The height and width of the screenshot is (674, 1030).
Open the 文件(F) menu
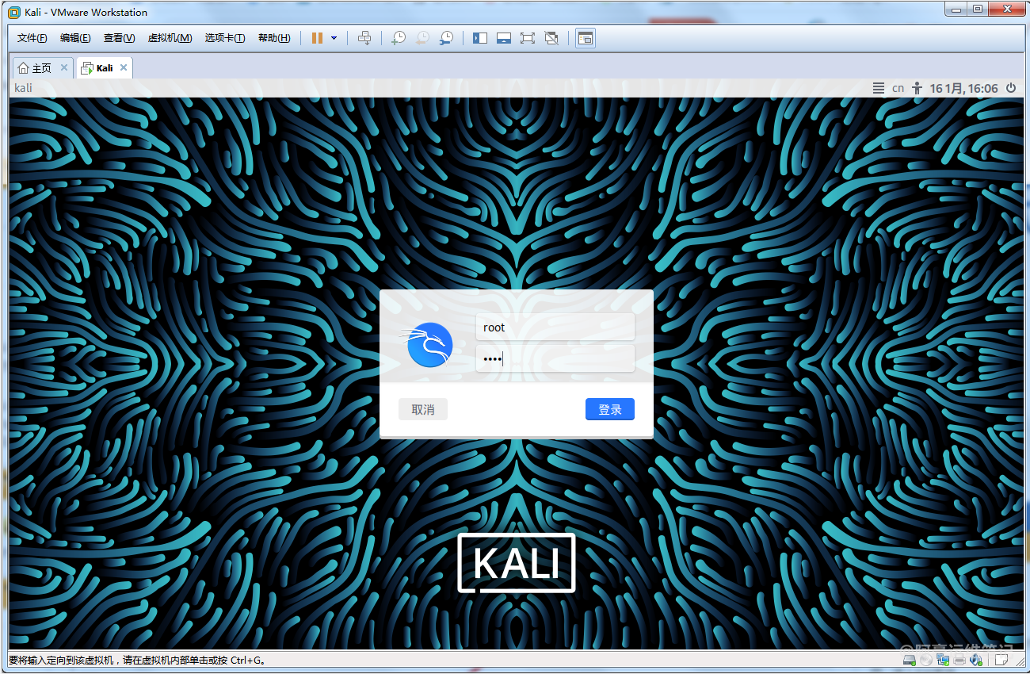[32, 38]
